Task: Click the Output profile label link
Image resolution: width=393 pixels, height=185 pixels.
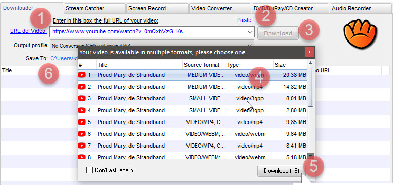Action: (31, 45)
